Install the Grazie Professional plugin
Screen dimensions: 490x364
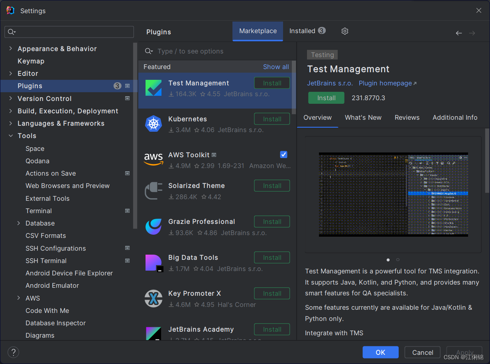[x=272, y=222]
